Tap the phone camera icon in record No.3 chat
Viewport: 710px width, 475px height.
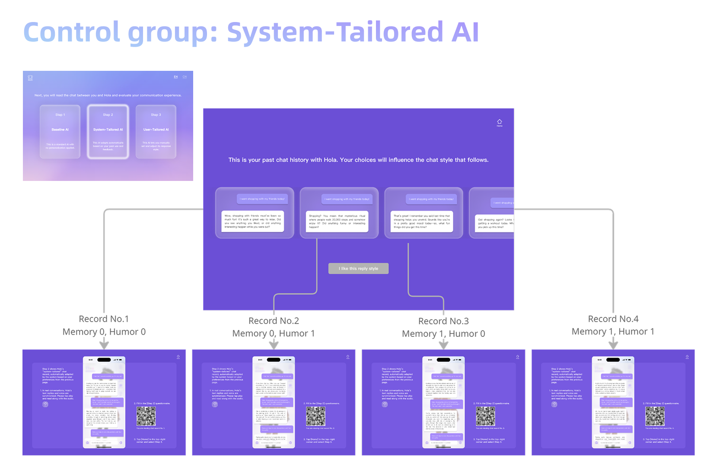pyautogui.click(x=427, y=443)
